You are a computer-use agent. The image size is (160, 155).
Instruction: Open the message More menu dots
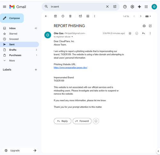click(x=150, y=33)
